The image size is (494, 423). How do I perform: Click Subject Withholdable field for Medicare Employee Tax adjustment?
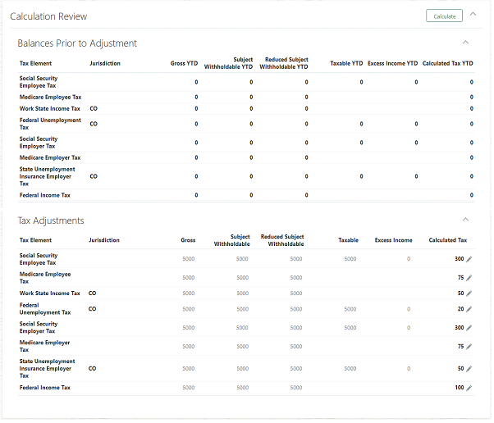click(241, 278)
